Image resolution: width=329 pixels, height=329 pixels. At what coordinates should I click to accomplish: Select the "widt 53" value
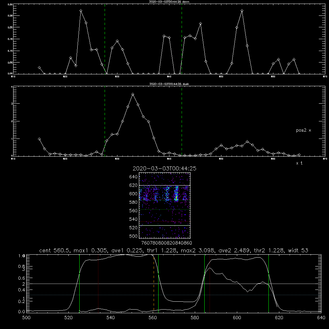pyautogui.click(x=298, y=250)
